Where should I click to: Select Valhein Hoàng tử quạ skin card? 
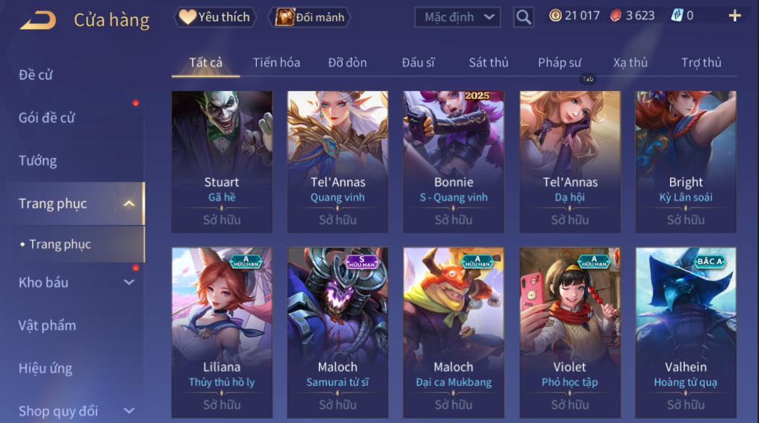686,333
